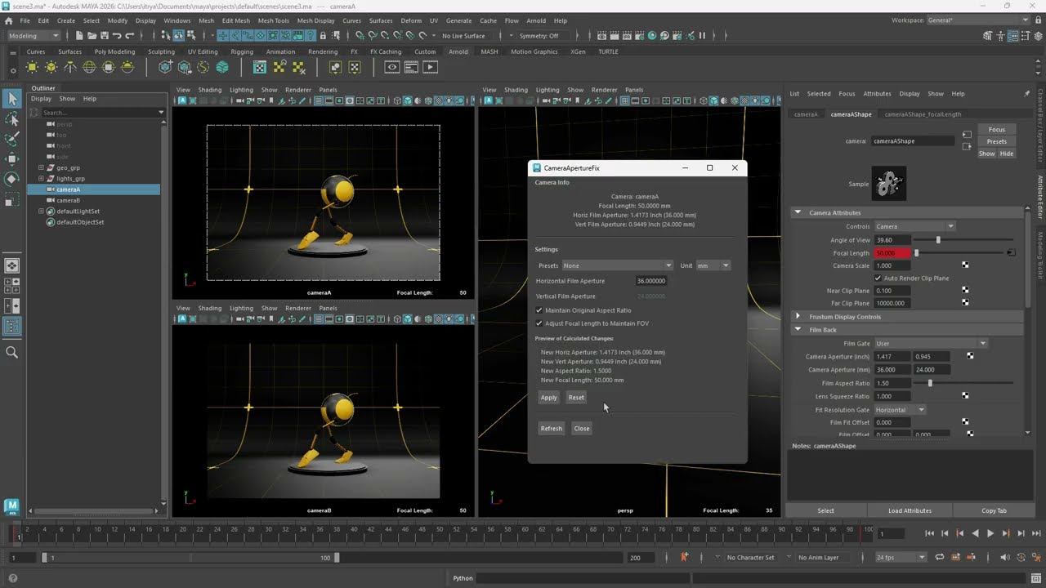This screenshot has height=588, width=1046.
Task: Open the Panels menu above the cameraA view
Action: tap(328, 90)
